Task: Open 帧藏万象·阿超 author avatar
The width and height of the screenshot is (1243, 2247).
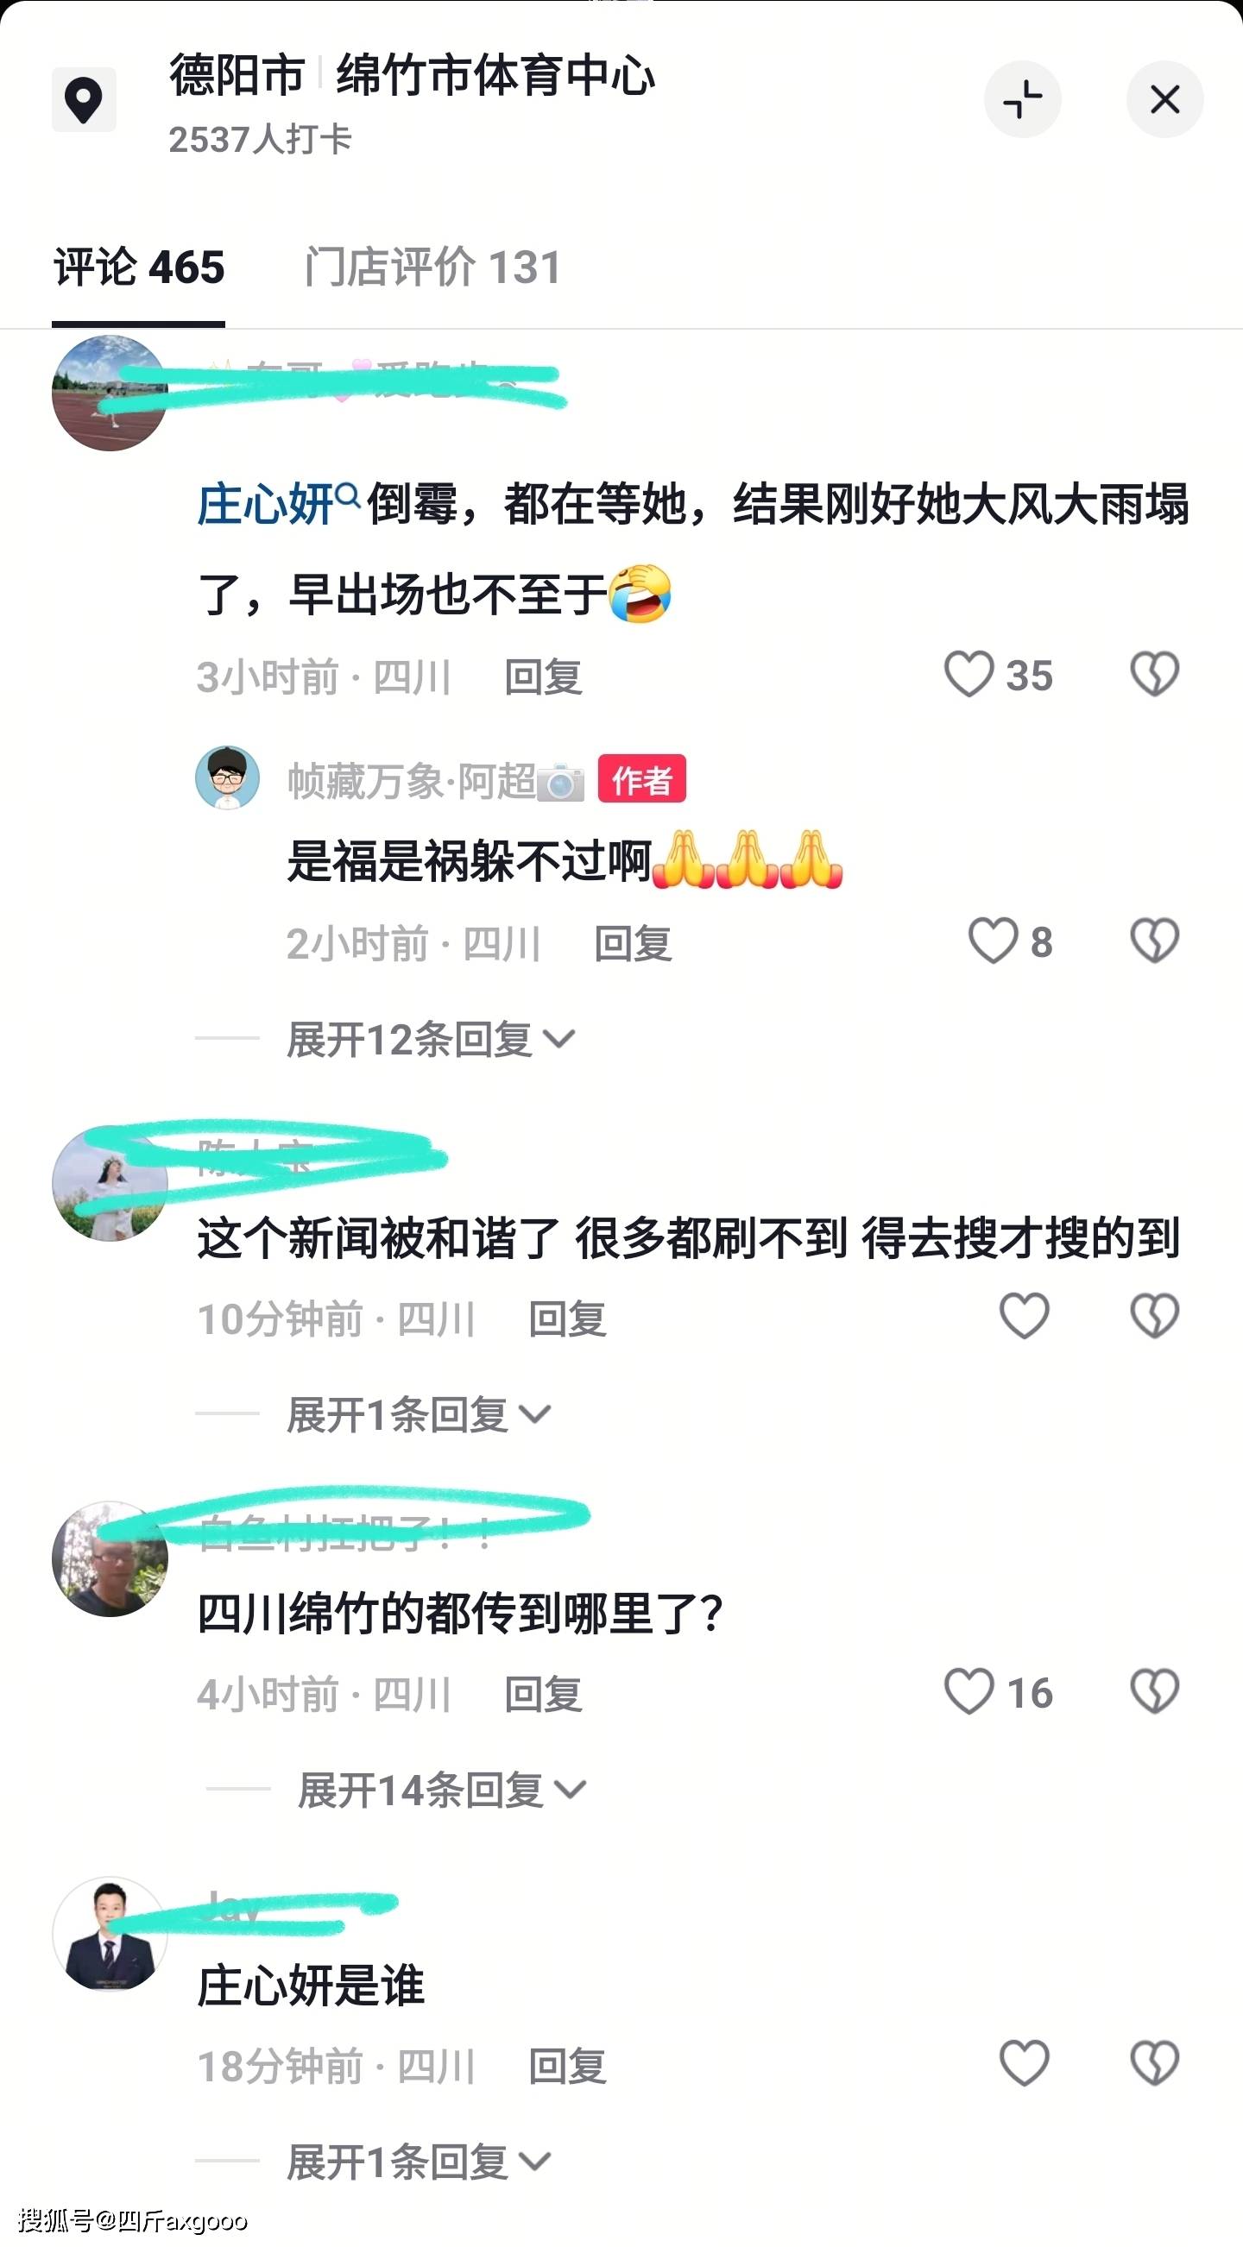Action: tap(228, 777)
